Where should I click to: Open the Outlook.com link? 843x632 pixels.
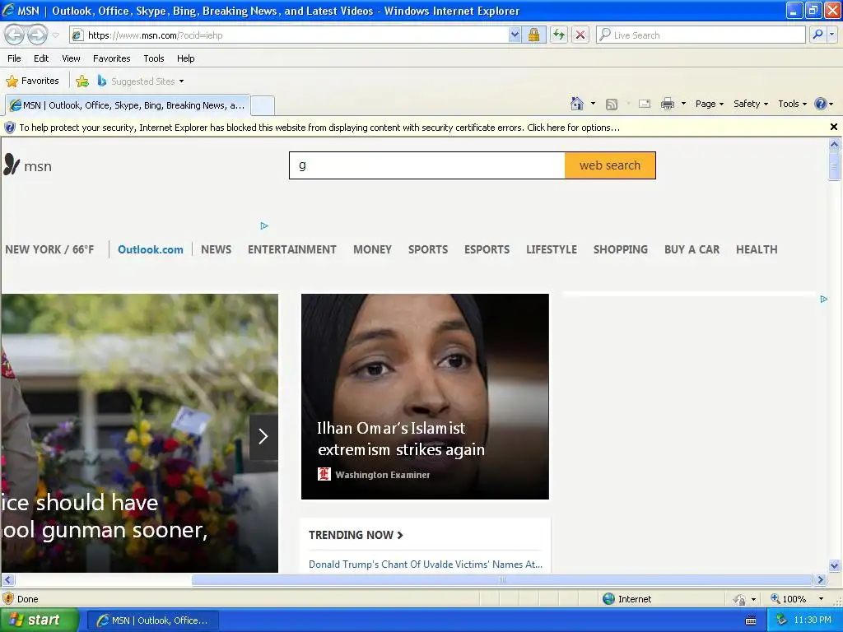151,250
